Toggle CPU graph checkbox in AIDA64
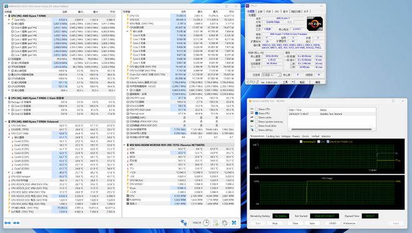This screenshot has height=233, width=412. (x=319, y=142)
